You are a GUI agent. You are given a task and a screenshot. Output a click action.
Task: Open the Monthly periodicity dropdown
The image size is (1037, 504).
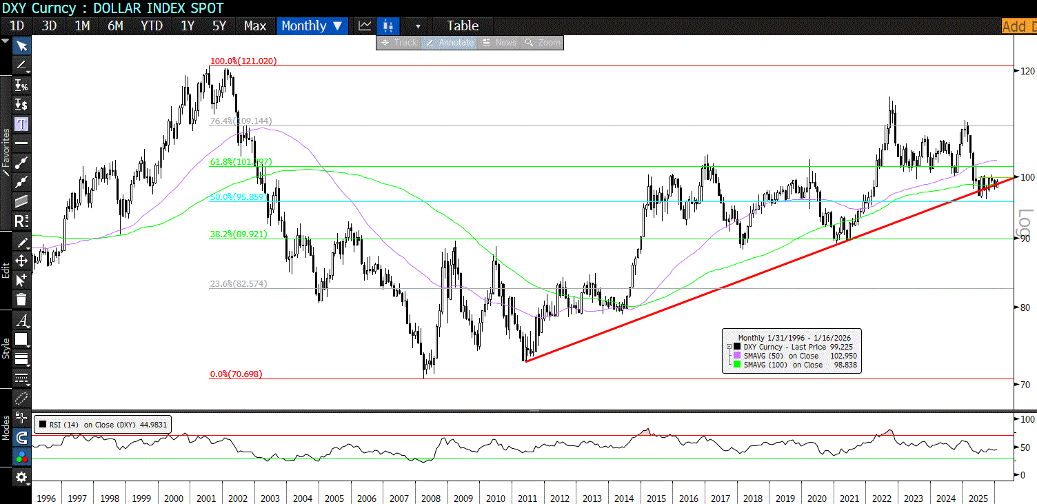point(312,26)
